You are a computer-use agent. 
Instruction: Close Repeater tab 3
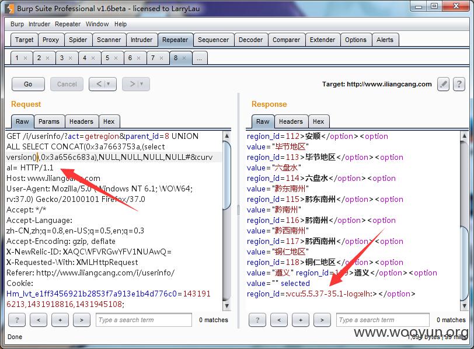pyautogui.click(x=71, y=58)
